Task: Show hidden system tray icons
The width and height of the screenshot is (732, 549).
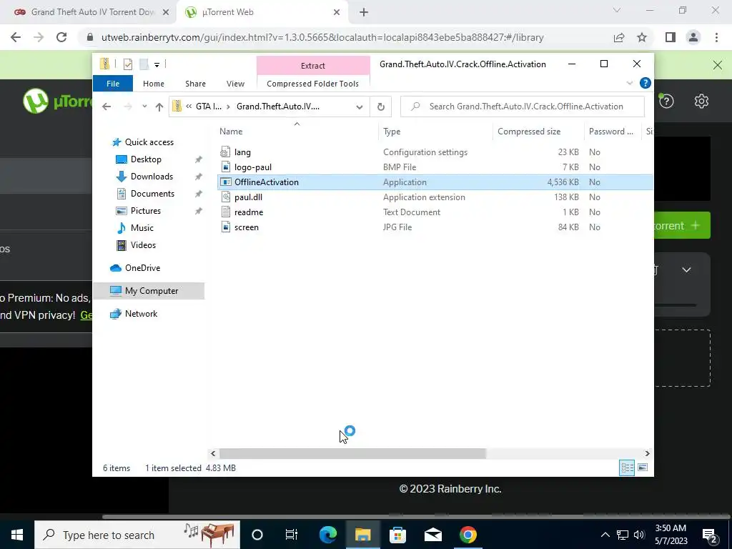Action: point(605,535)
